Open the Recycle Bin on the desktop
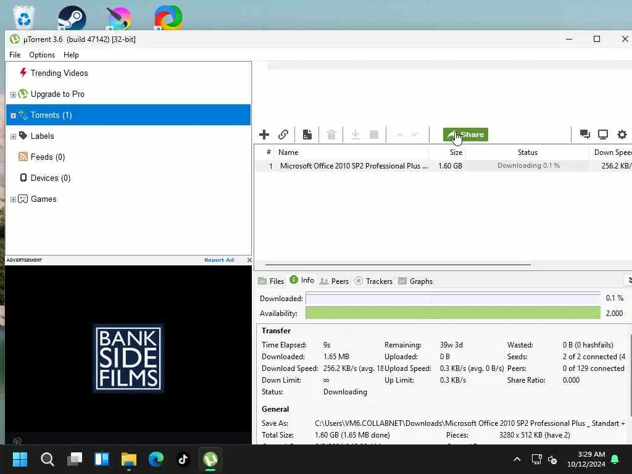This screenshot has height=474, width=632. 24,18
